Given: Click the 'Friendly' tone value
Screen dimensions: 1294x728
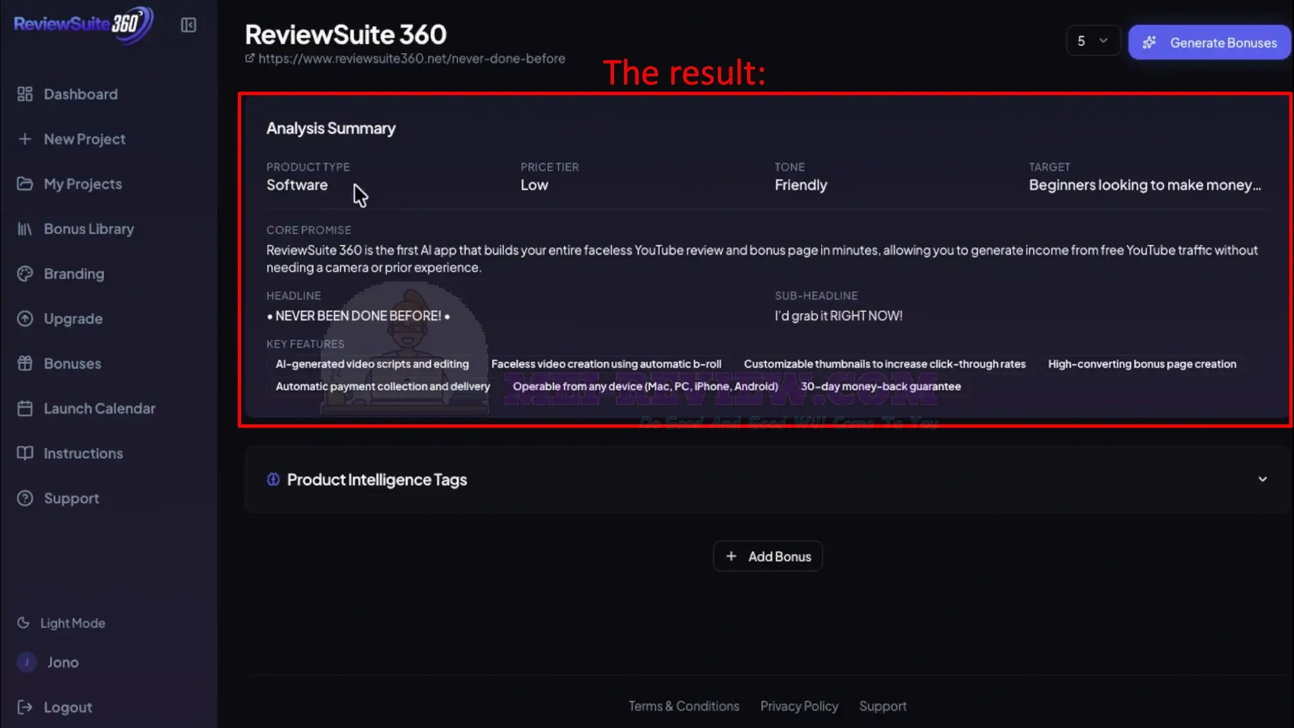Looking at the screenshot, I should (800, 185).
